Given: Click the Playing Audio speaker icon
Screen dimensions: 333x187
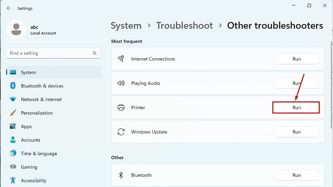Looking at the screenshot, I should 121,83.
